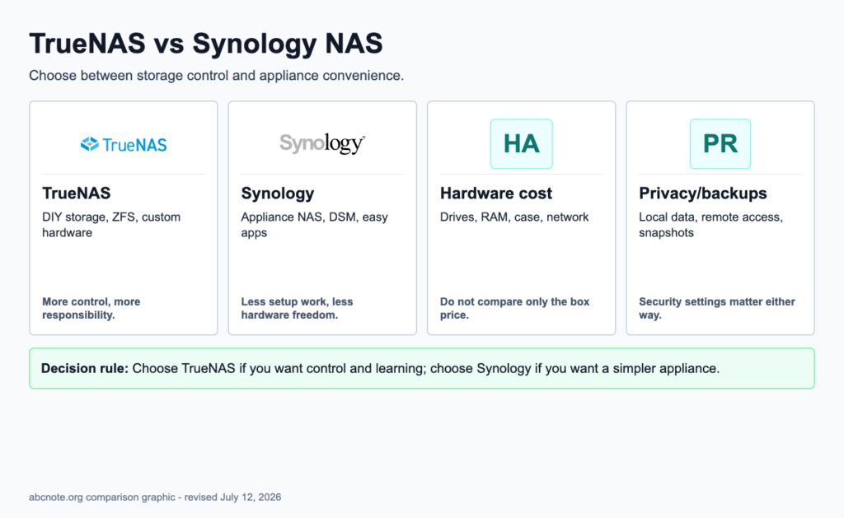Click the TrueNAS card heading
This screenshot has width=844, height=518.
click(x=77, y=193)
